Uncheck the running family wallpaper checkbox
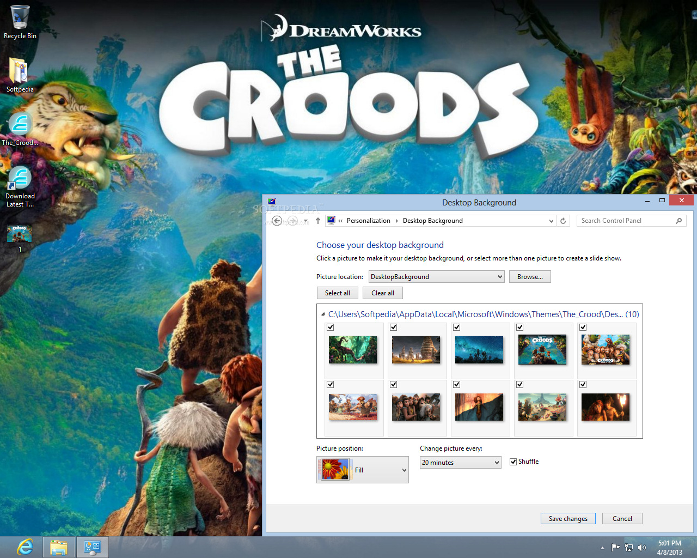 (x=331, y=385)
